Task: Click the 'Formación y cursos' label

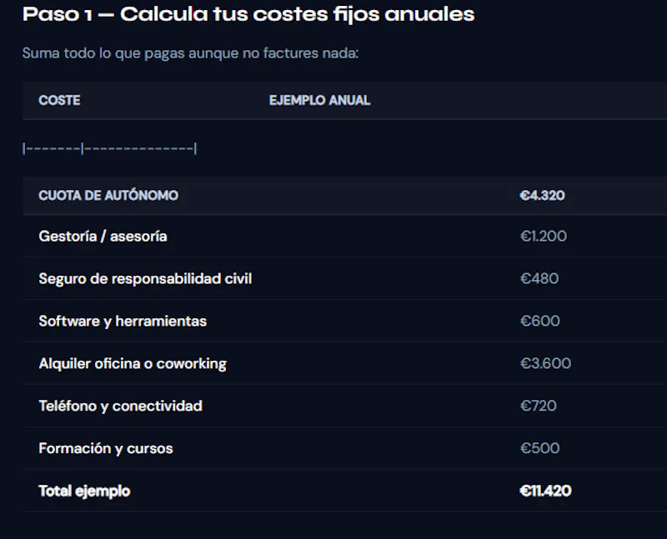Action: [x=106, y=449]
